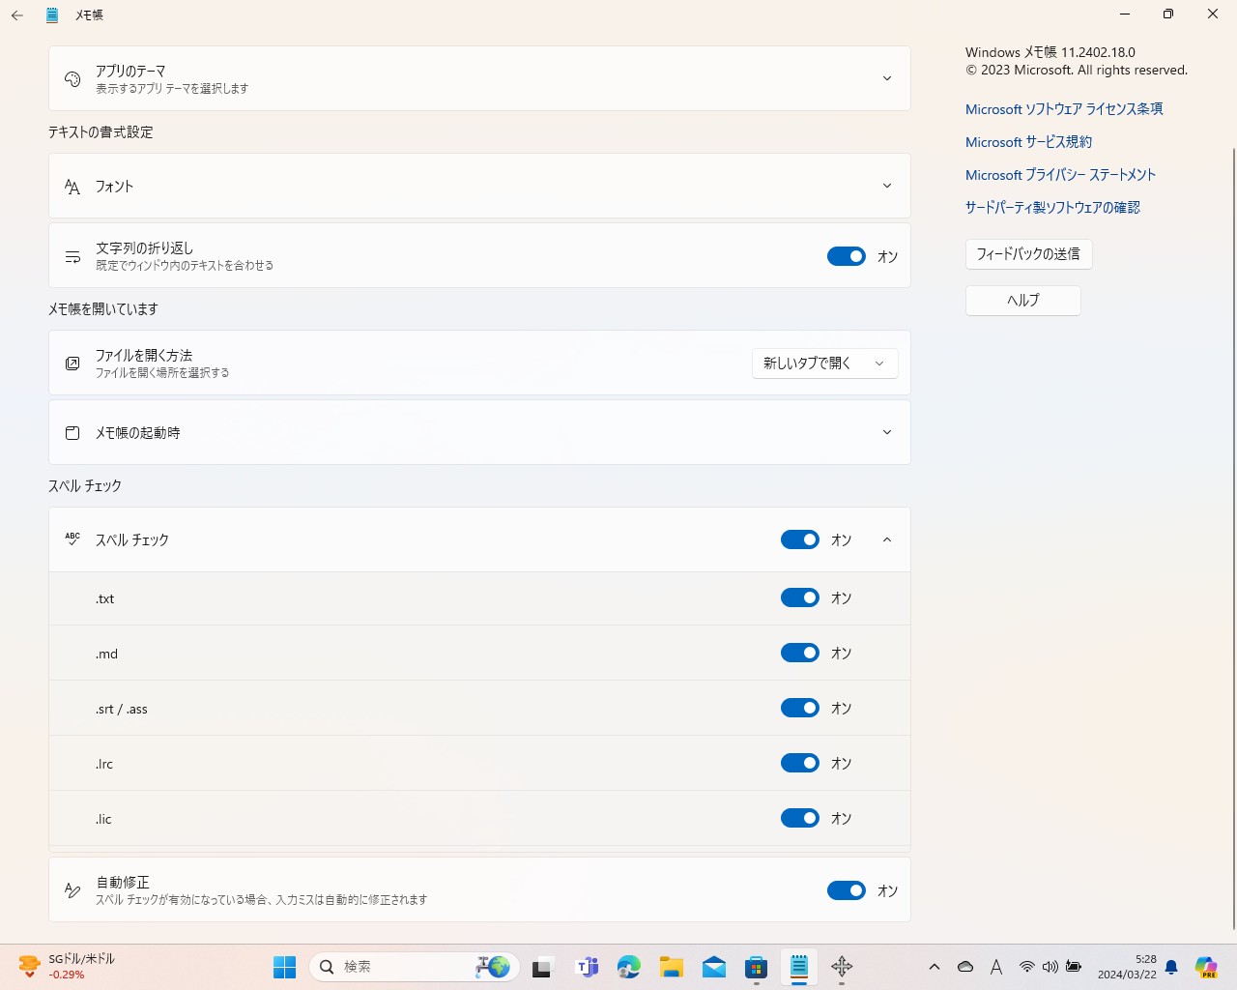Expand the フォント section chevron
Screen dimensions: 1237x990
pos(887,186)
